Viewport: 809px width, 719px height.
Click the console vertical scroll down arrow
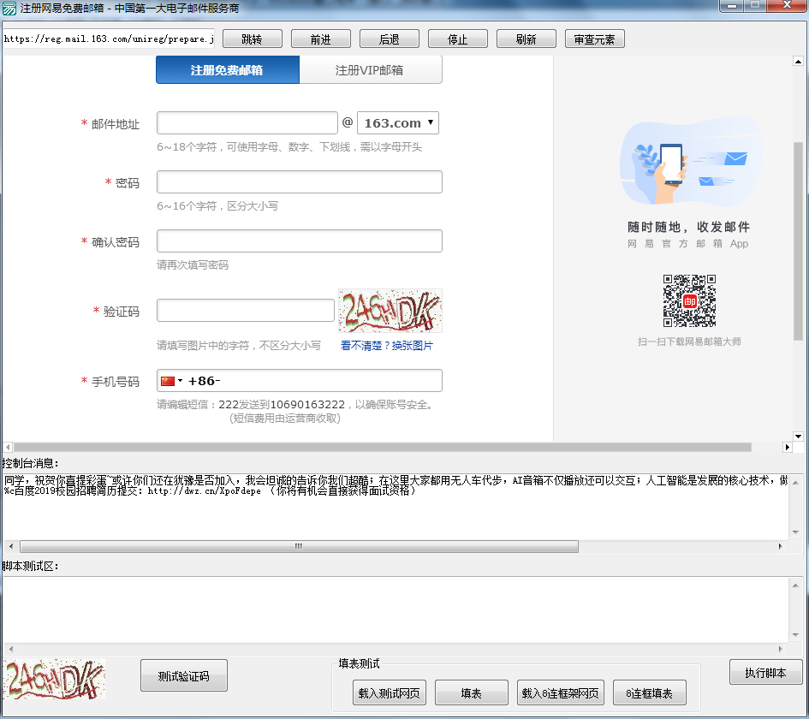(x=795, y=532)
